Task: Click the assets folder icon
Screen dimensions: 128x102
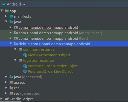Action: point(11,82)
